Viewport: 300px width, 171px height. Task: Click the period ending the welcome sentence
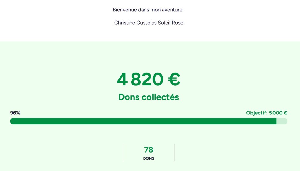(x=183, y=11)
